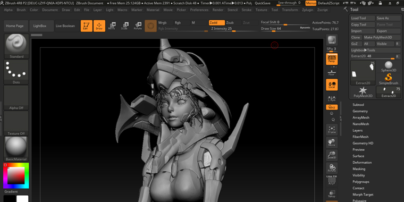Toggle Persp perspective mode
Viewport: 404px width, 202px height.
pyautogui.click(x=332, y=59)
